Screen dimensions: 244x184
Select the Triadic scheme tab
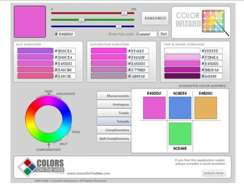coord(114,113)
